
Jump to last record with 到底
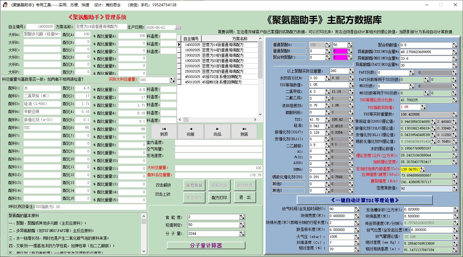[244, 131]
